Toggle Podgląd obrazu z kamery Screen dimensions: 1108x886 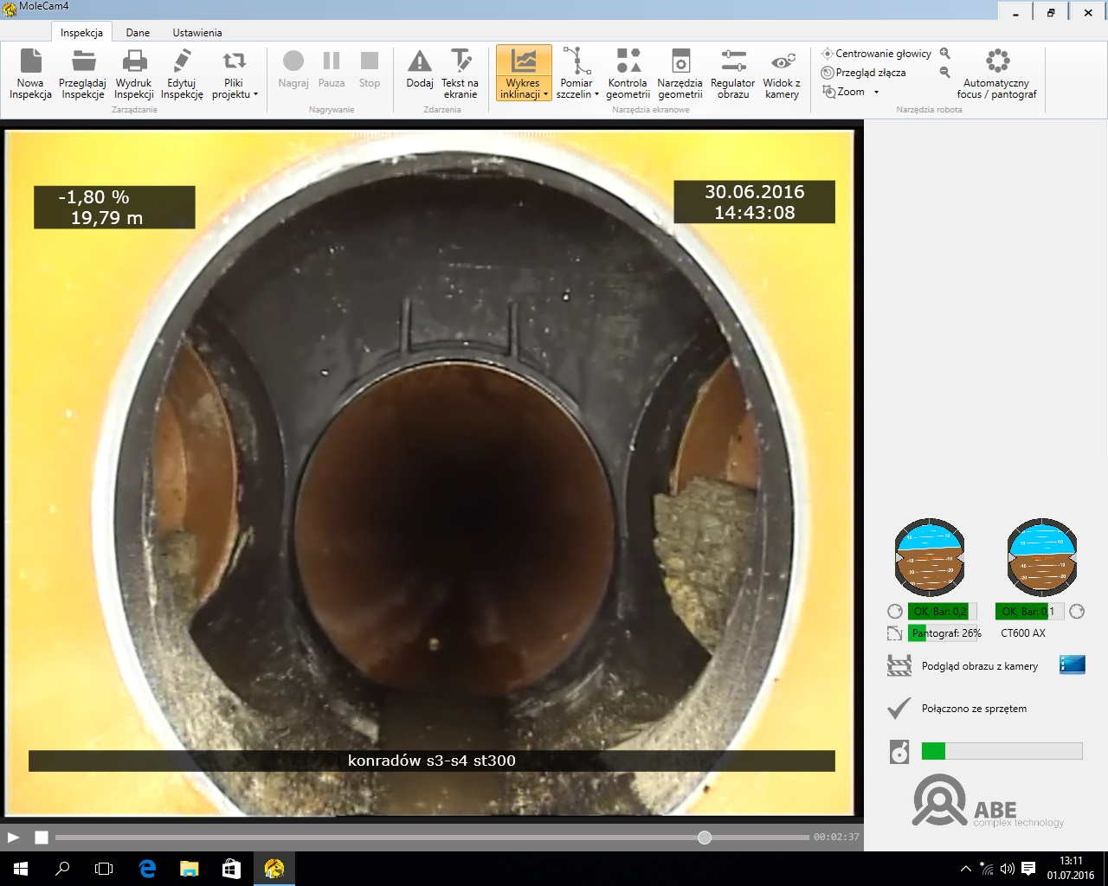pos(979,666)
